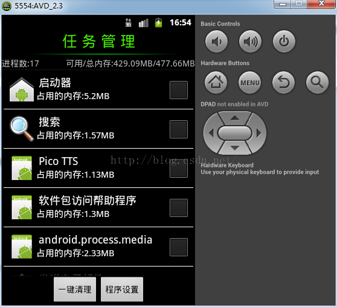
Task: Tap the signal strength bars icon
Action: [x=144, y=23]
